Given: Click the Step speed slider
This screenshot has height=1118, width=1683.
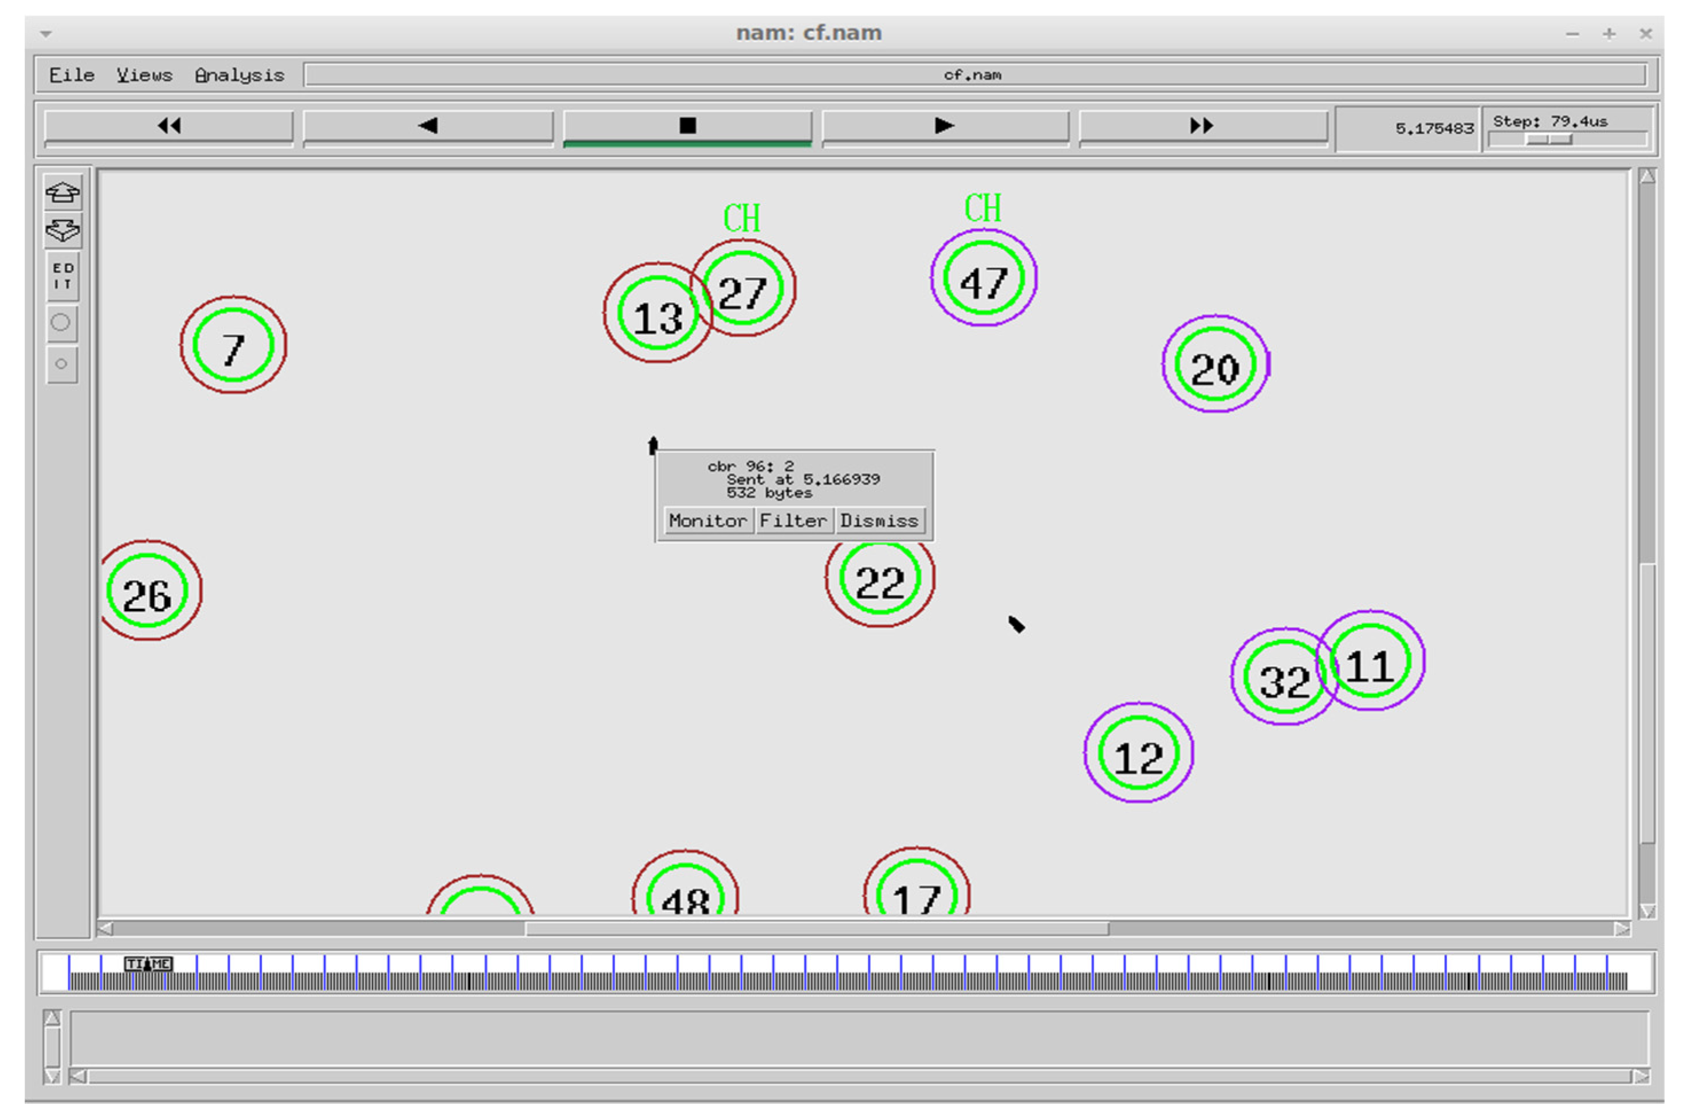Looking at the screenshot, I should tap(1549, 140).
